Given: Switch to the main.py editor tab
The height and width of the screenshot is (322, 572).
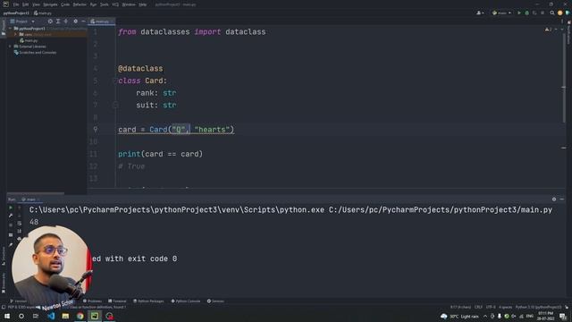Looking at the screenshot, I should click(x=102, y=21).
